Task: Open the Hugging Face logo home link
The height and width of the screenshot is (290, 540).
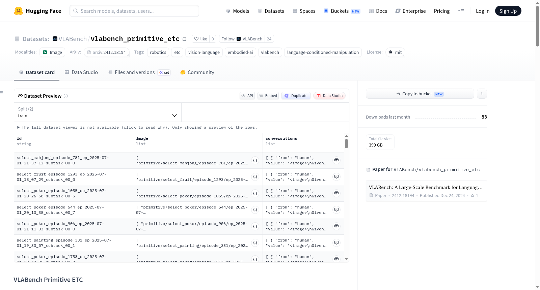Action: 38,11
